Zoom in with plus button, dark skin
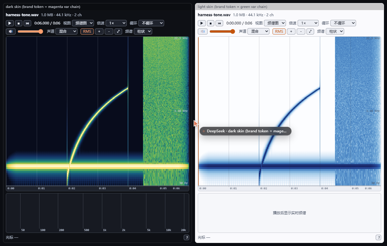387x246 pixels. [x=99, y=31]
